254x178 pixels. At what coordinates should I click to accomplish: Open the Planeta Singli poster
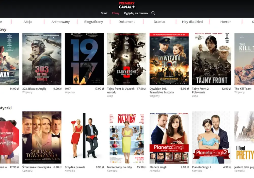169,138
